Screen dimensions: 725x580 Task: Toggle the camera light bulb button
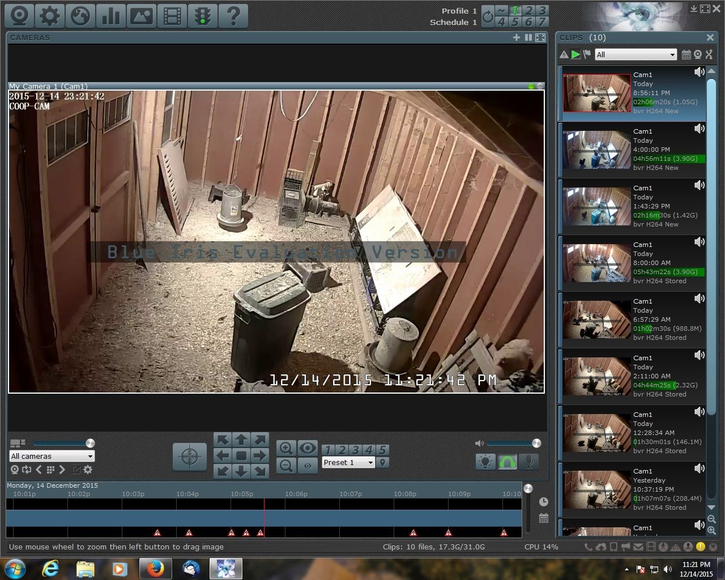(485, 462)
